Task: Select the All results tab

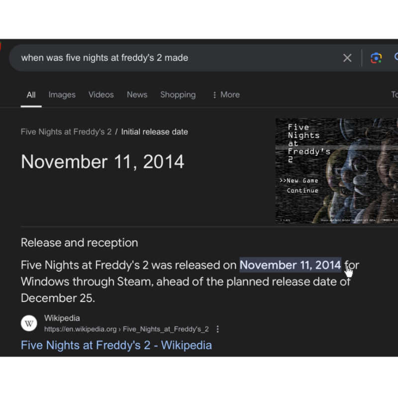Action: pyautogui.click(x=31, y=95)
